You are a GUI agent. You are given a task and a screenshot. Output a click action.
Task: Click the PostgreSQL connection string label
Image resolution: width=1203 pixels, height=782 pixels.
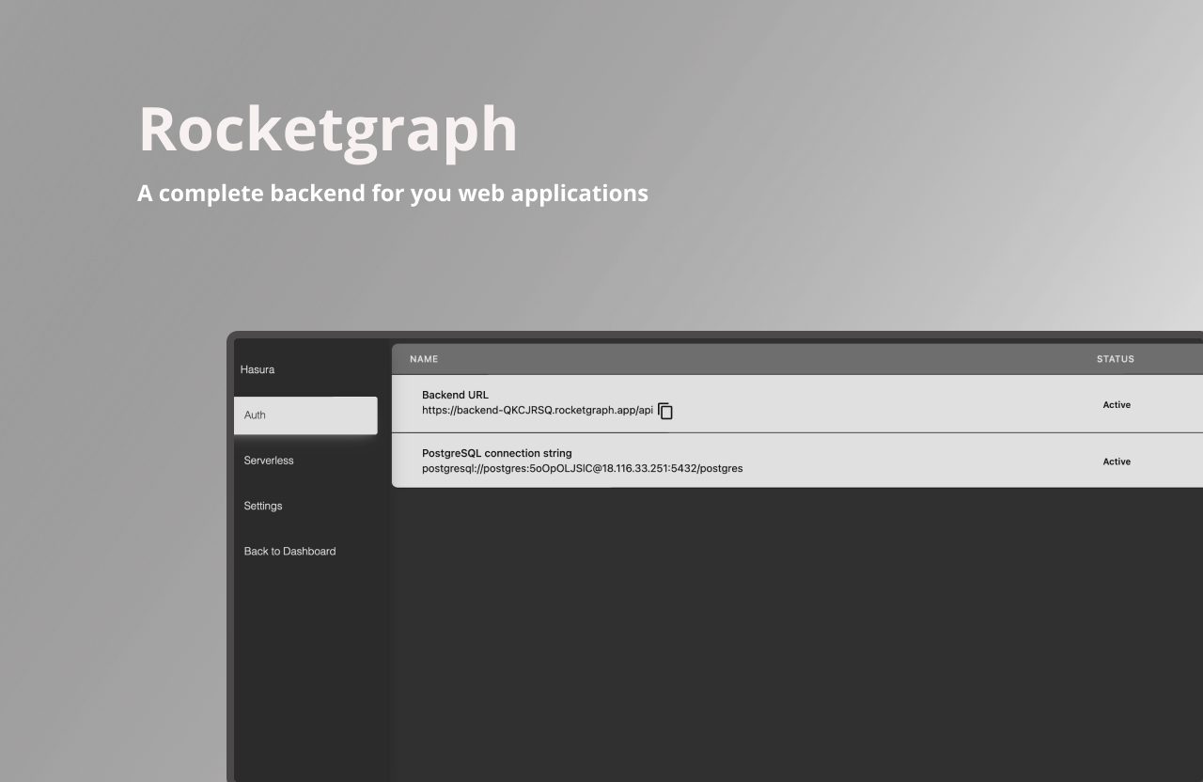pyautogui.click(x=497, y=453)
